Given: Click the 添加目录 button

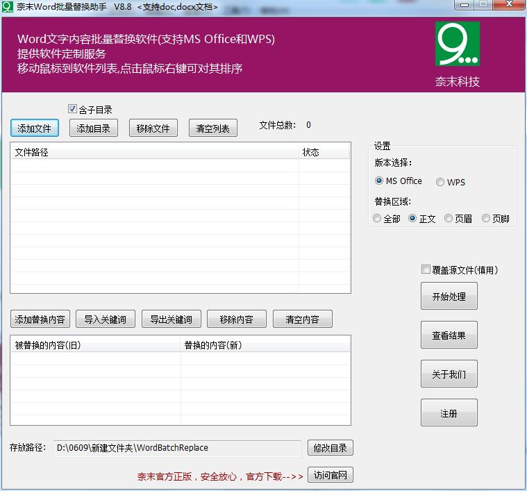Looking at the screenshot, I should 94,128.
